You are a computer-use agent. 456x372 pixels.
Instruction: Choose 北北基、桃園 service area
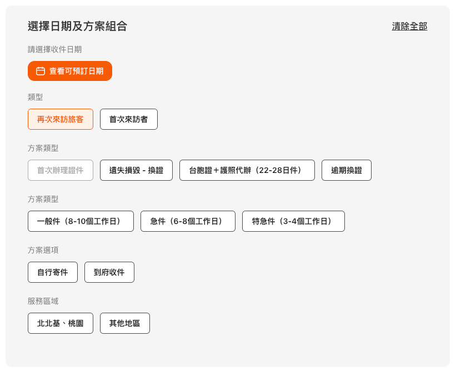(61, 323)
